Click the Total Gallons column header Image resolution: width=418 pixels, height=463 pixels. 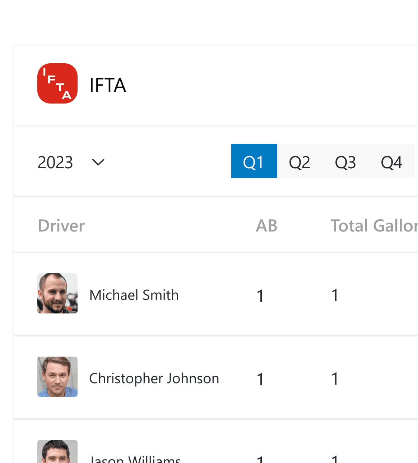click(x=374, y=226)
